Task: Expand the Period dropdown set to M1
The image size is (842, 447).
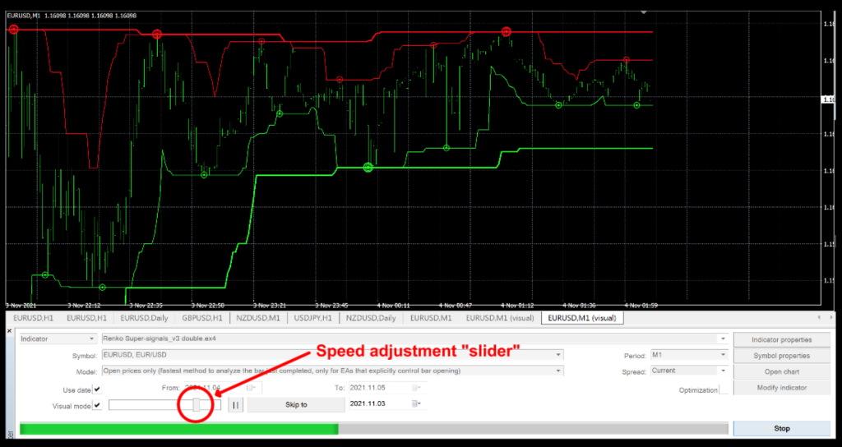Action: [723, 355]
